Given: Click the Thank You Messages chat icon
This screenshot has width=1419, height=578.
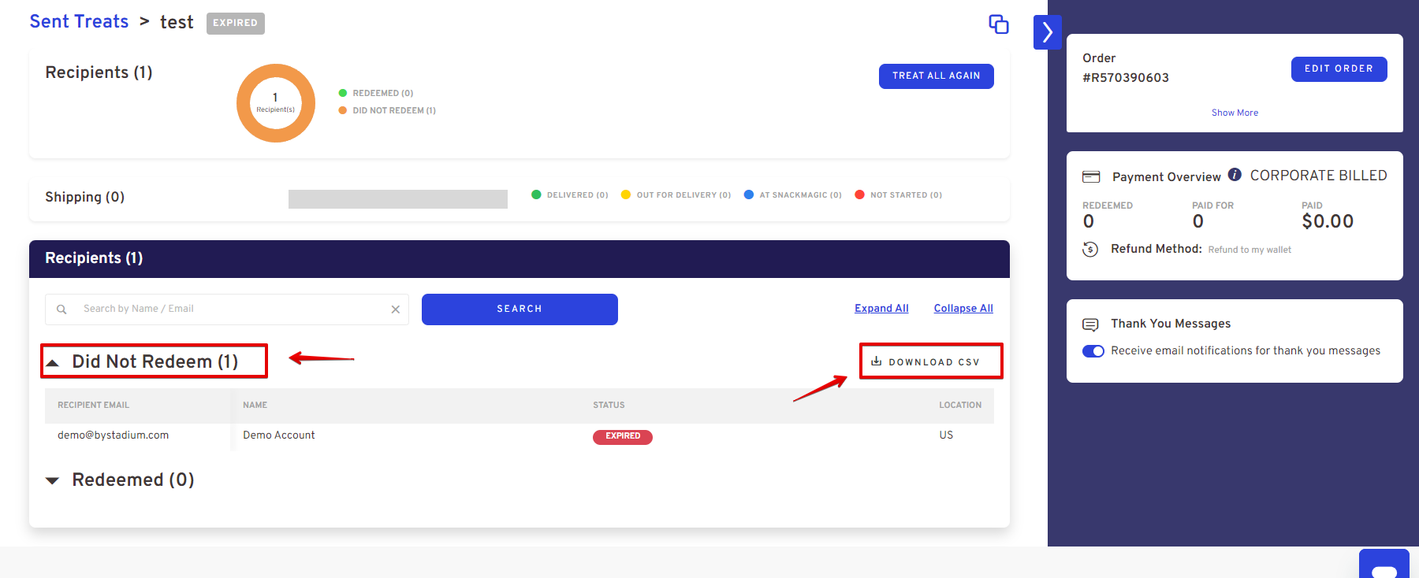Looking at the screenshot, I should (x=1090, y=324).
